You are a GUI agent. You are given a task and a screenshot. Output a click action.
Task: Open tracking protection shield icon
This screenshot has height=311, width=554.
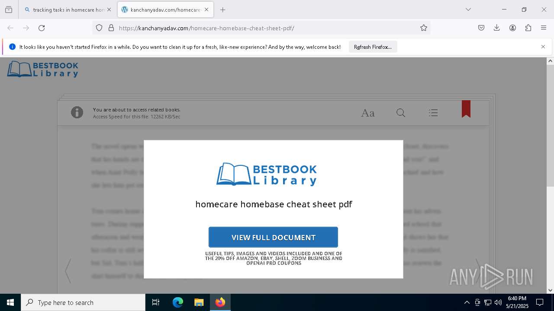click(x=99, y=28)
